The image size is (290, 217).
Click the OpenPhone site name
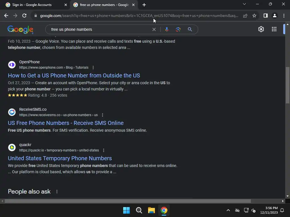click(29, 62)
